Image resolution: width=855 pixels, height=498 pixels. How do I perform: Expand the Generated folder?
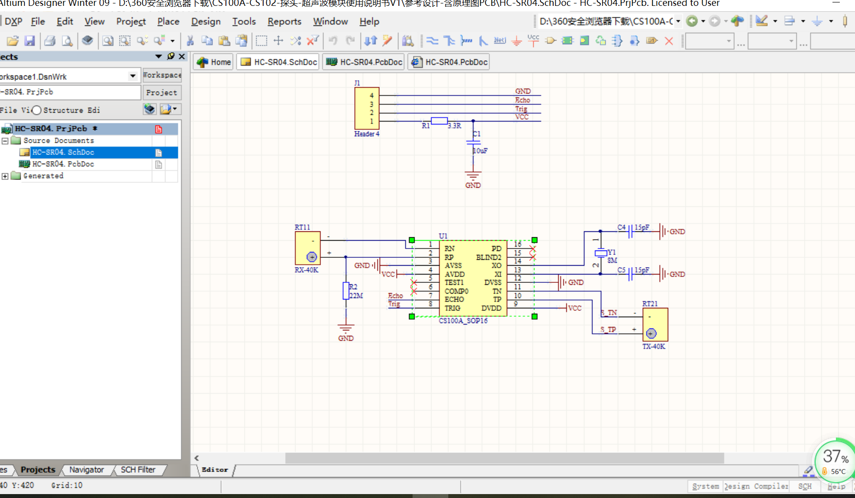(5, 176)
